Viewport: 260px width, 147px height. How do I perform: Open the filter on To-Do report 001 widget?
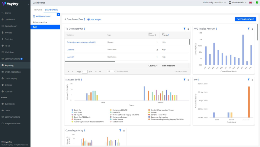[185, 29]
